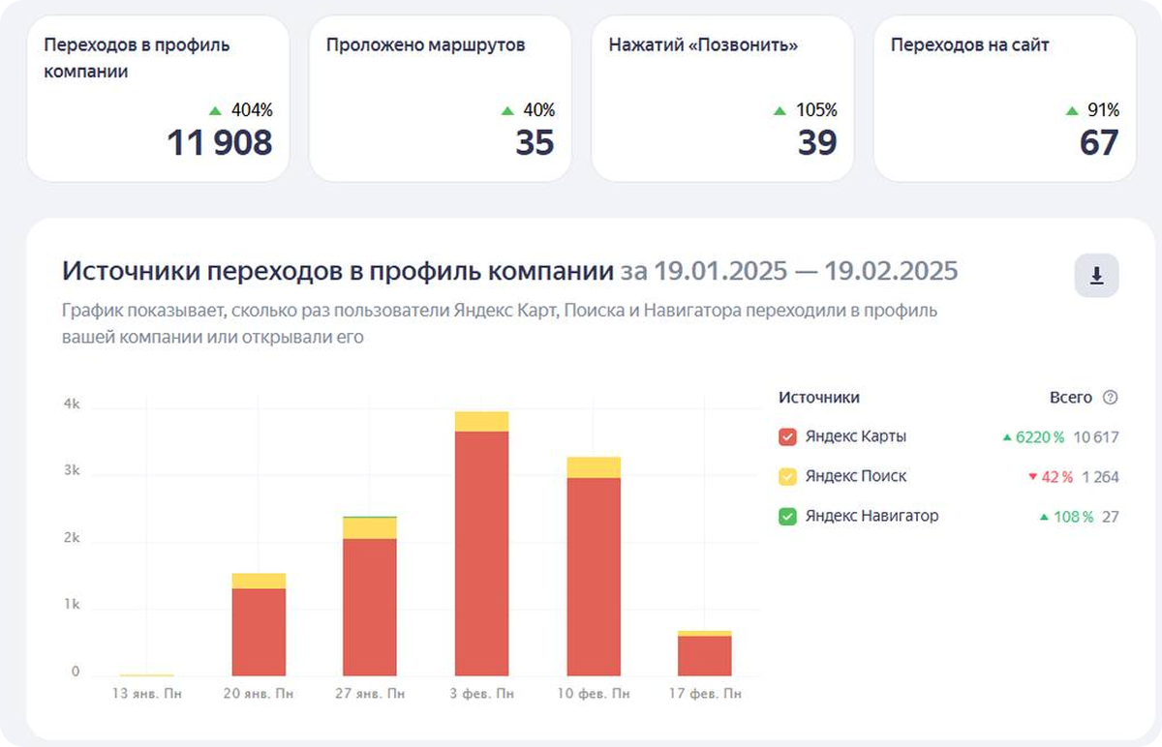Toggle the Яндекс Карты source checkbox

(x=787, y=437)
